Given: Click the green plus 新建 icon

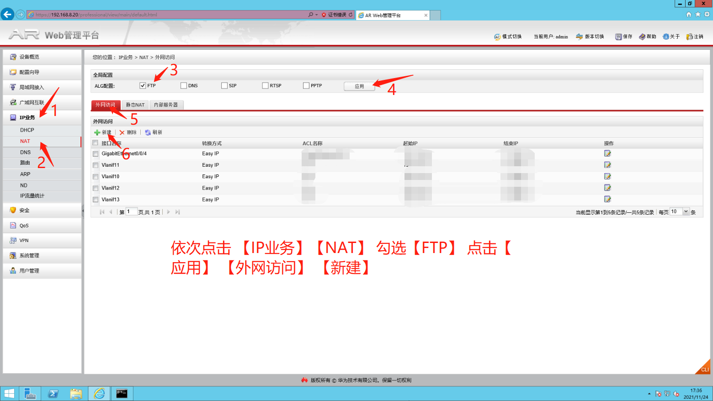Looking at the screenshot, I should [x=97, y=132].
